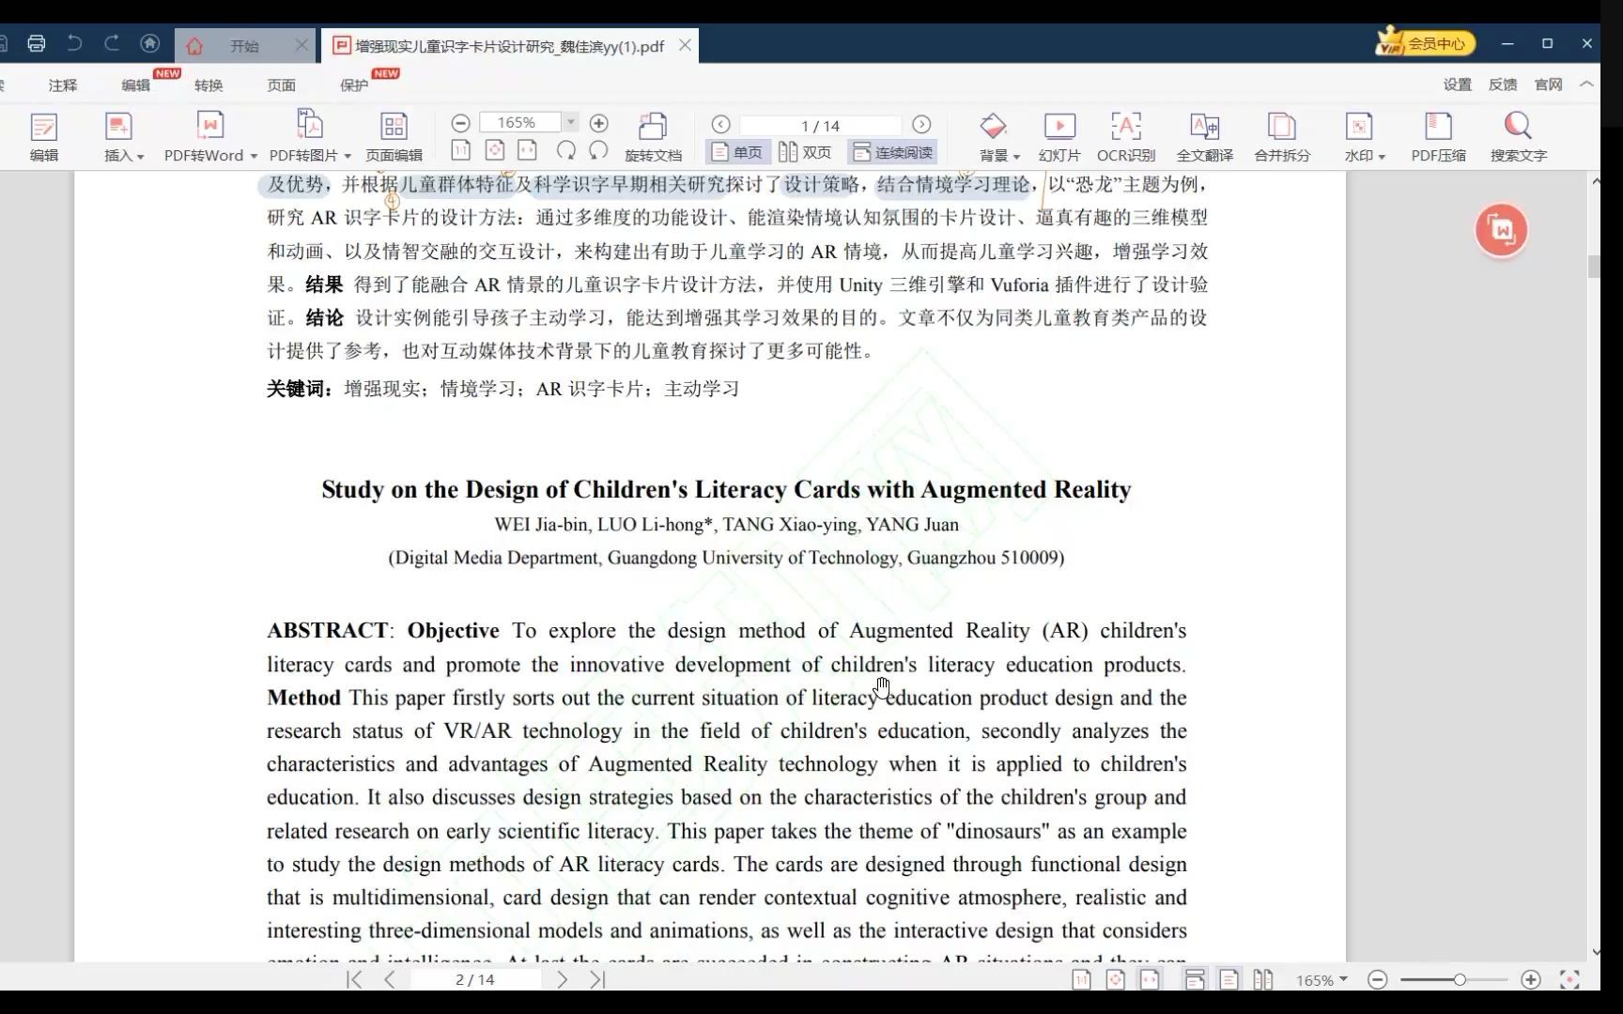Click the zoom slider handle in bottom bar
Image resolution: width=1623 pixels, height=1014 pixels.
coord(1459,979)
